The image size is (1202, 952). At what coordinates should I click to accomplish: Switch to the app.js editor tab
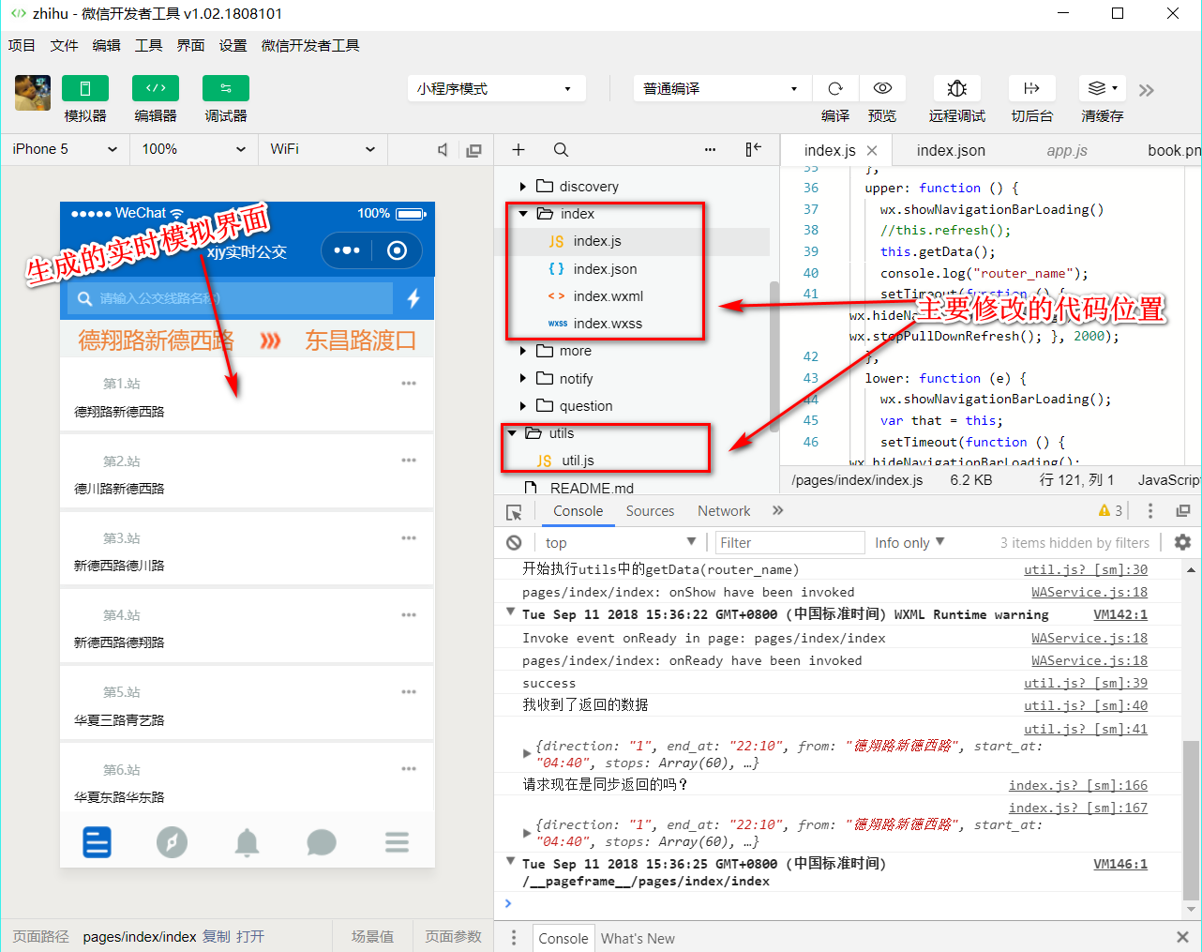point(1067,150)
